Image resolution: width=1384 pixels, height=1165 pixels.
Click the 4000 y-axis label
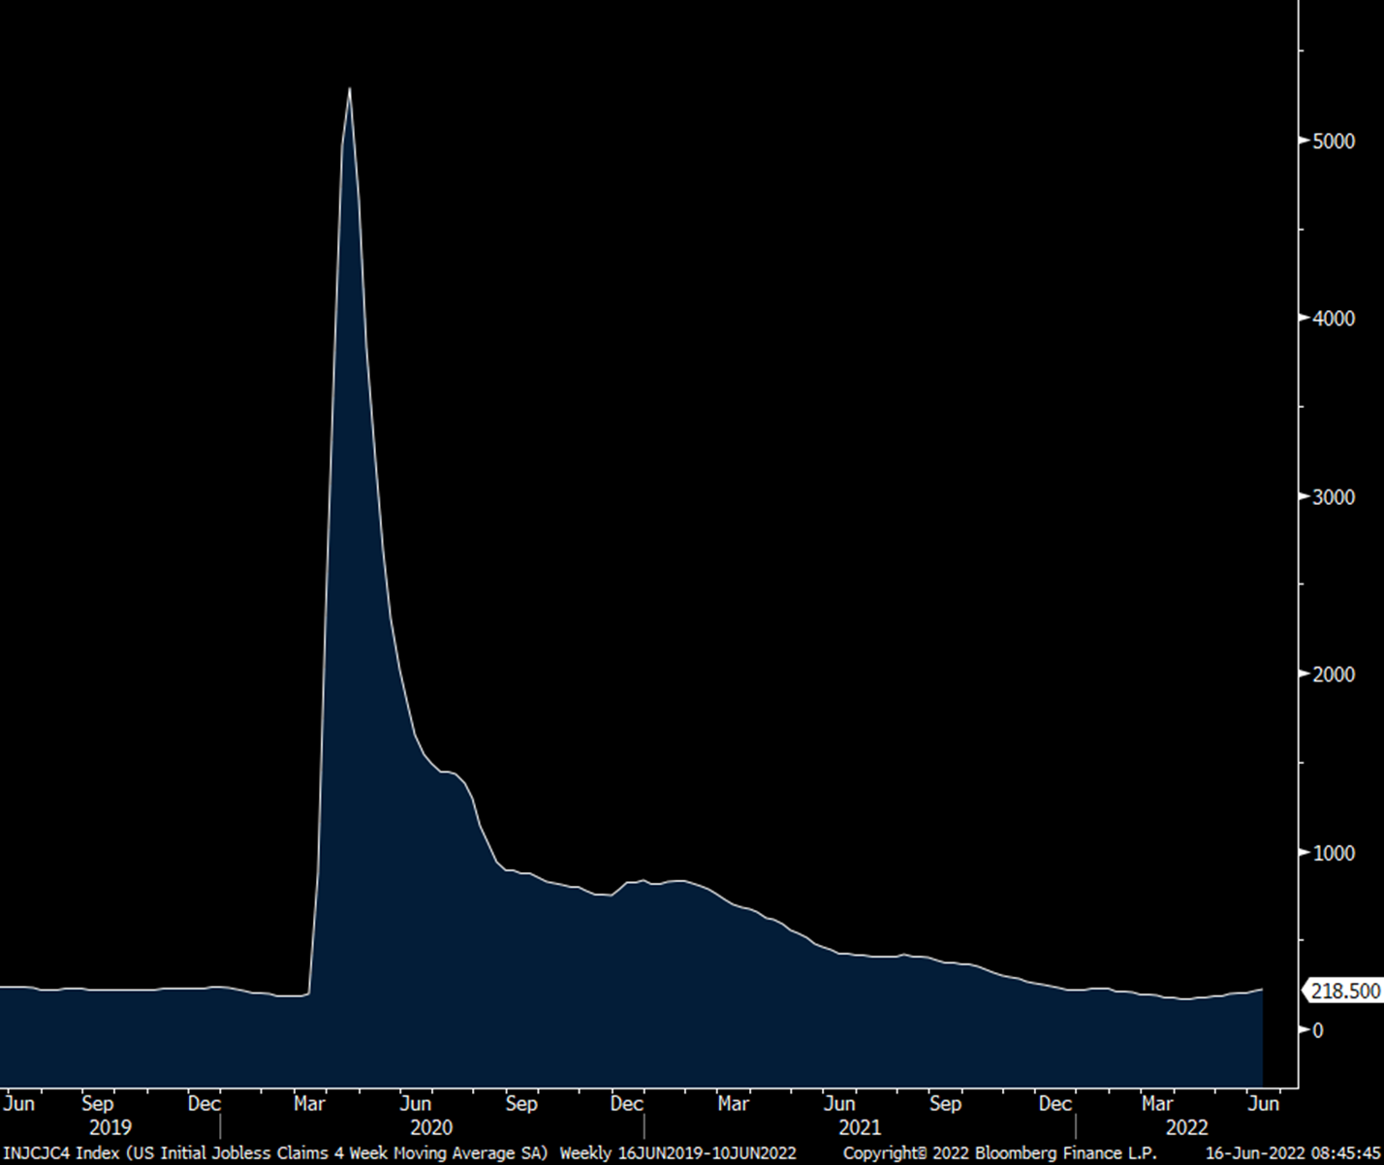tap(1334, 318)
